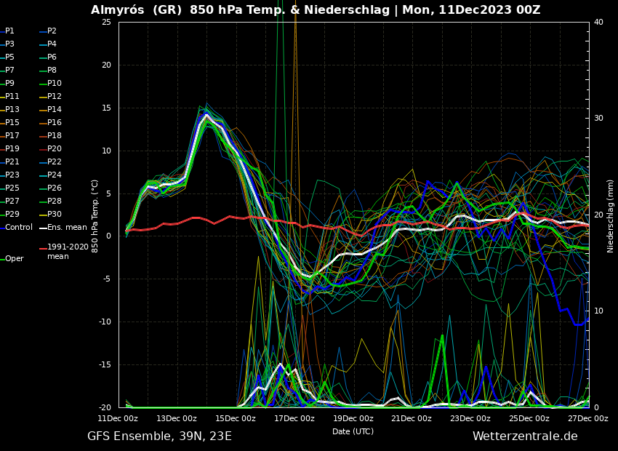Click the P1 legend entry
The width and height of the screenshot is (618, 451).
pos(9,31)
